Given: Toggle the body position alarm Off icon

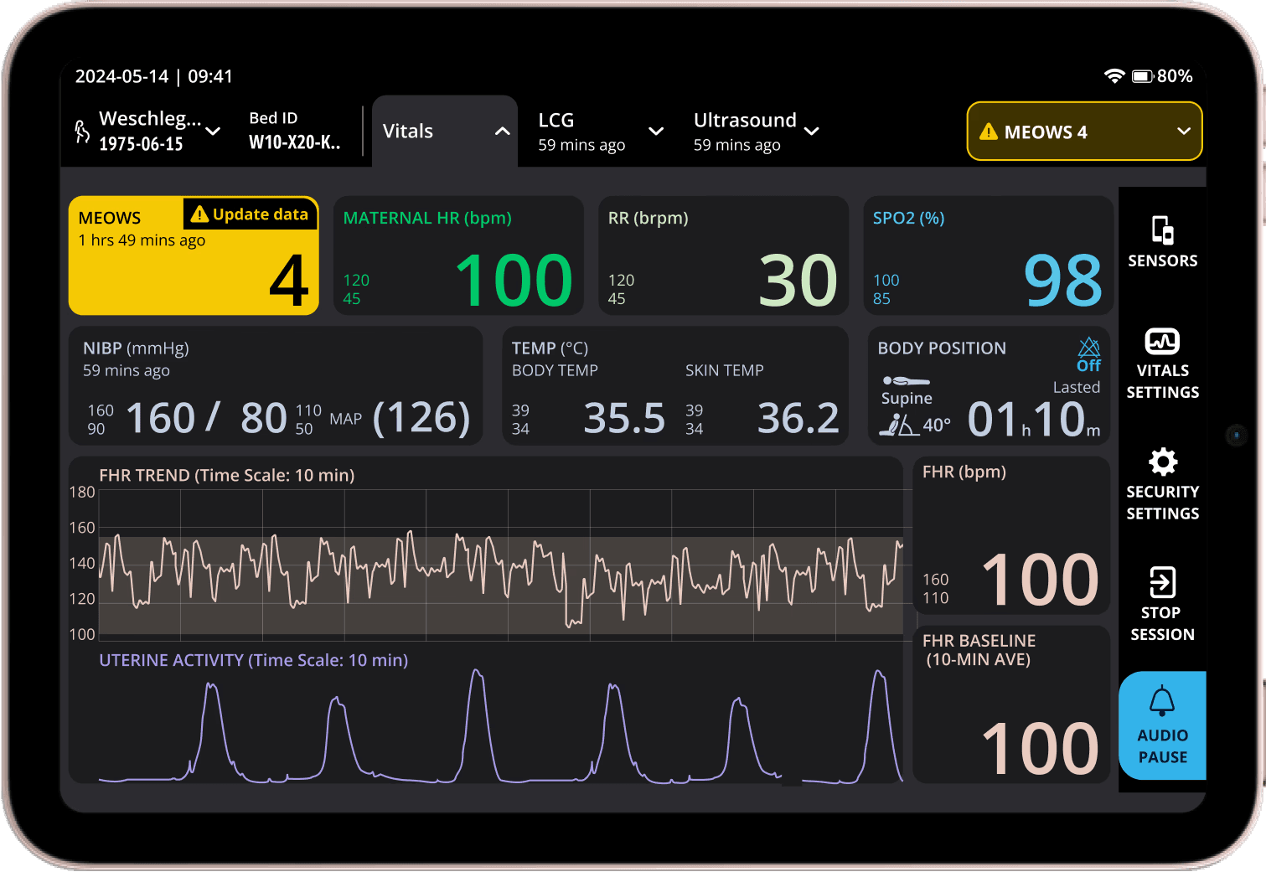Looking at the screenshot, I should point(1088,355).
